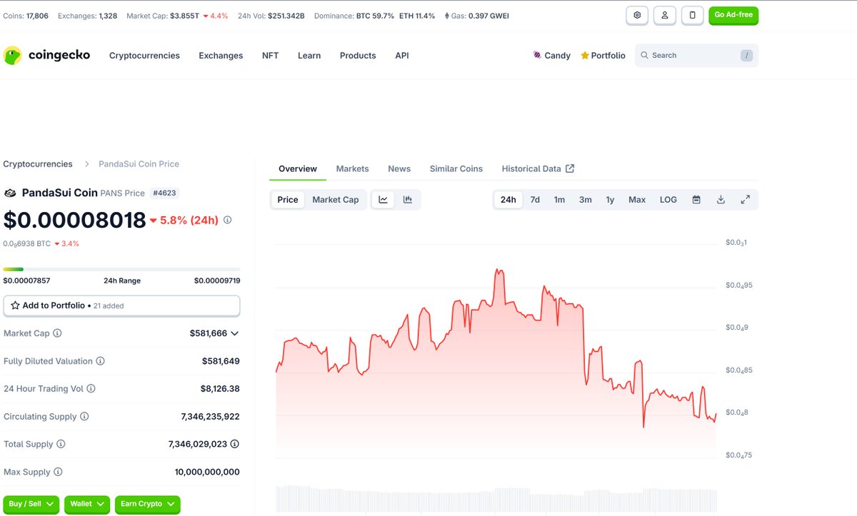Open Candy rewards

551,56
